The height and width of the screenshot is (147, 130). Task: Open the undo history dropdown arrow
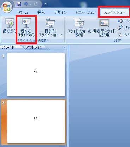click(x=30, y=4)
